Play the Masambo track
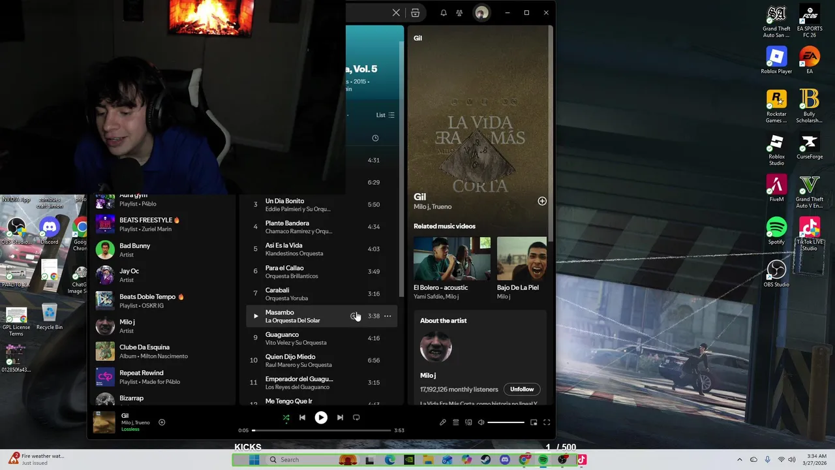835x470 pixels. [x=256, y=316]
